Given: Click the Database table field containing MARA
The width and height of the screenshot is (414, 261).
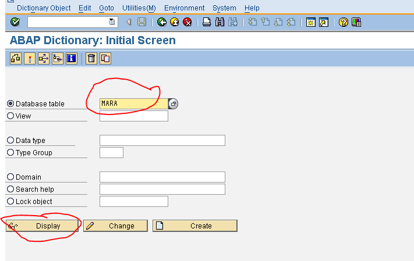Looking at the screenshot, I should click(134, 103).
